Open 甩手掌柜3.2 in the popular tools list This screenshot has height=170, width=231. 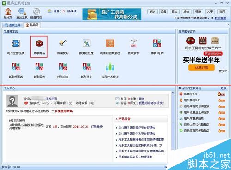coord(192,100)
